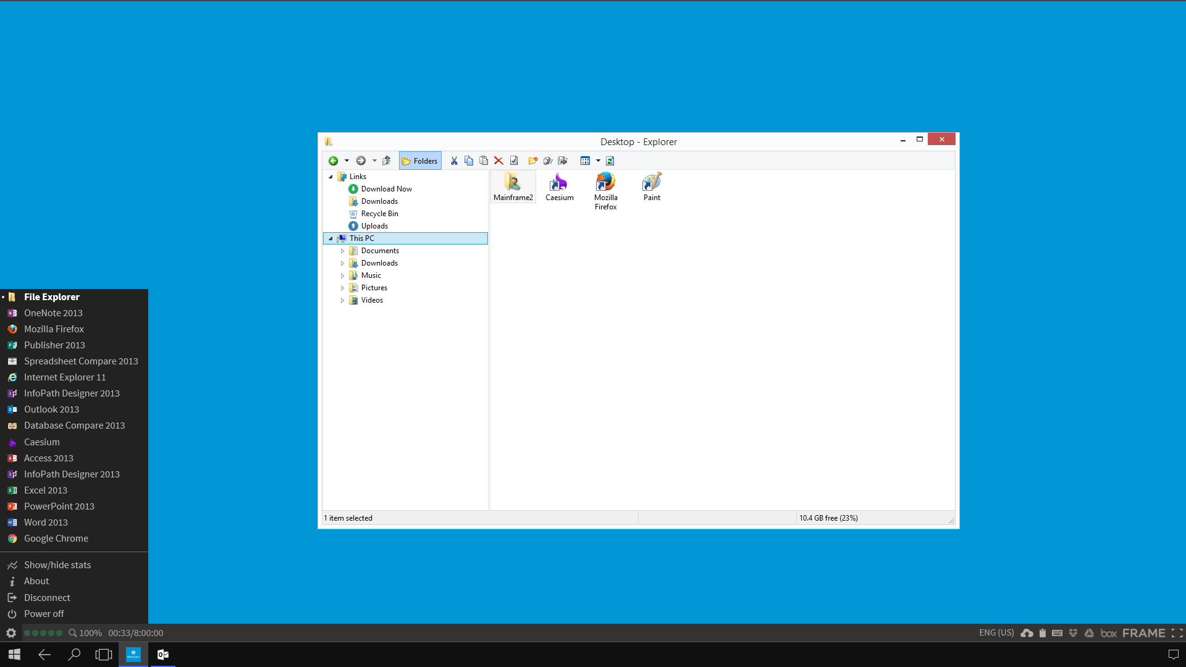
Task: Collapse the Links tree node
Action: tap(330, 177)
